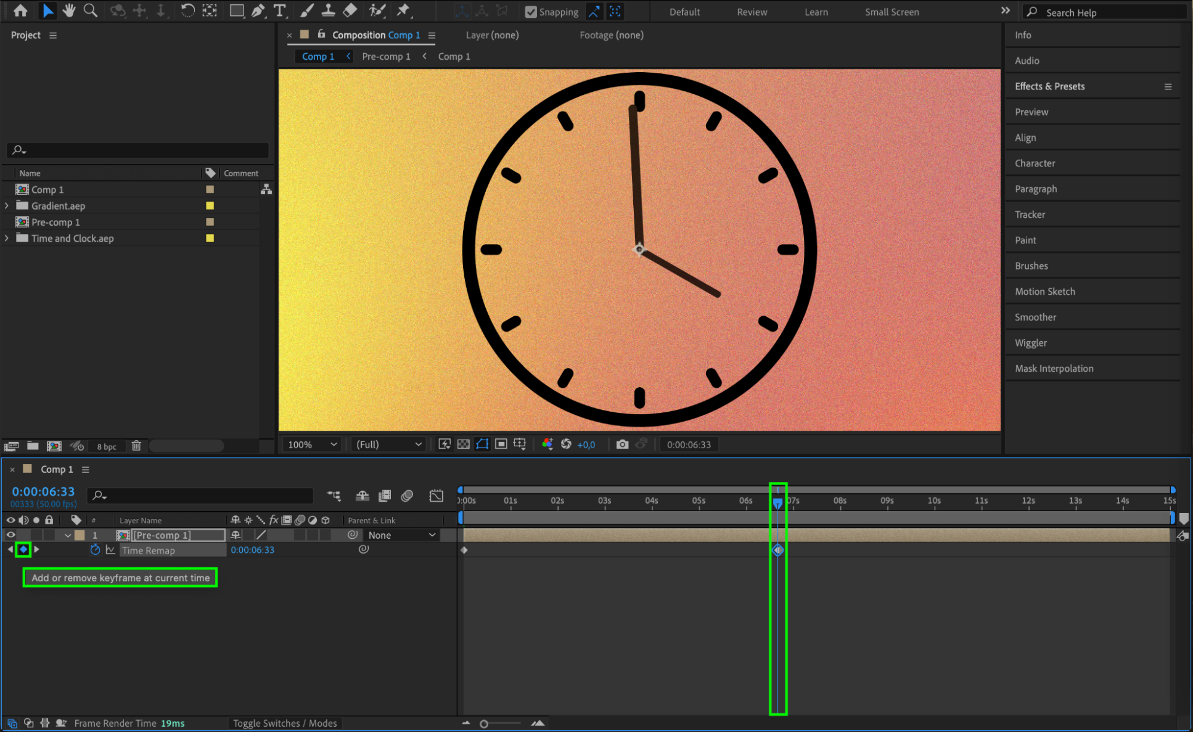This screenshot has width=1193, height=732.
Task: Select the Hand tool
Action: [69, 10]
